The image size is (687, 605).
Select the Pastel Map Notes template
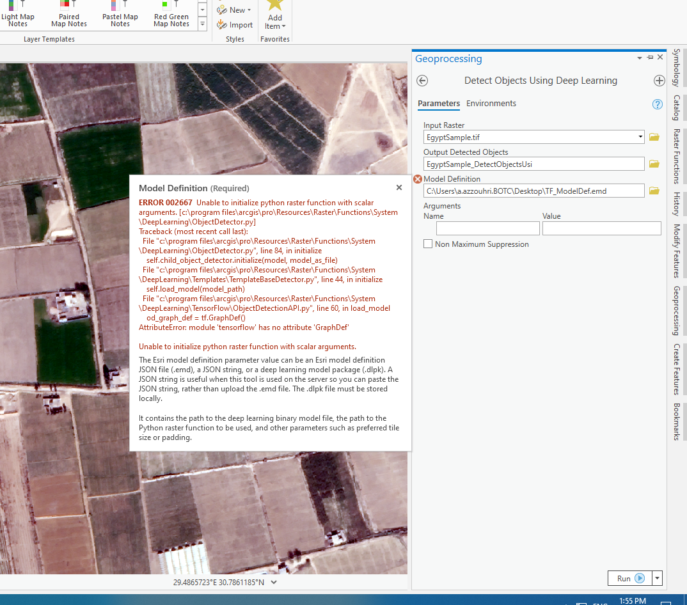120,15
